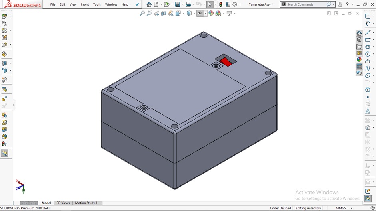This screenshot has width=376, height=211.
Task: Click the Select cursor tool
Action: [210, 4]
